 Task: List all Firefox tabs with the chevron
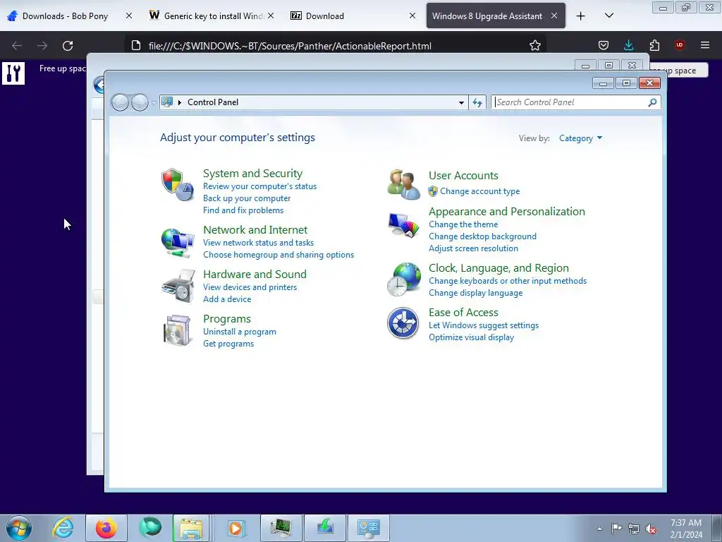pos(608,16)
